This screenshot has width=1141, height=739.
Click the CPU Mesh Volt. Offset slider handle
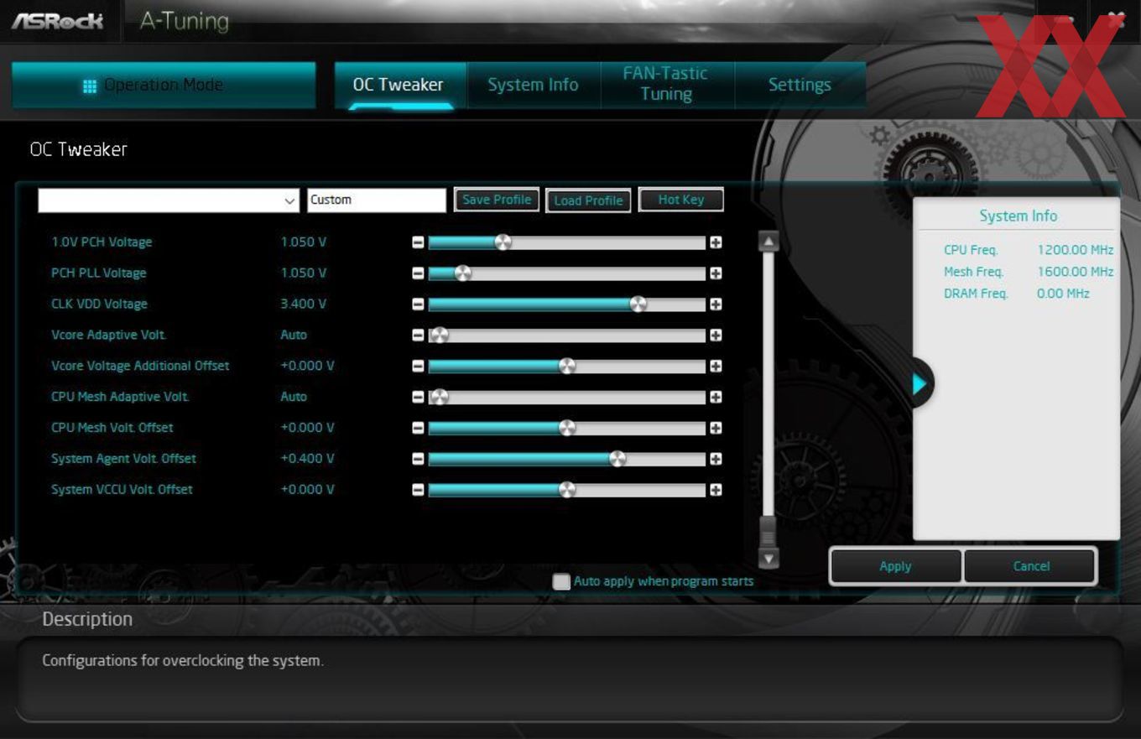(x=567, y=428)
